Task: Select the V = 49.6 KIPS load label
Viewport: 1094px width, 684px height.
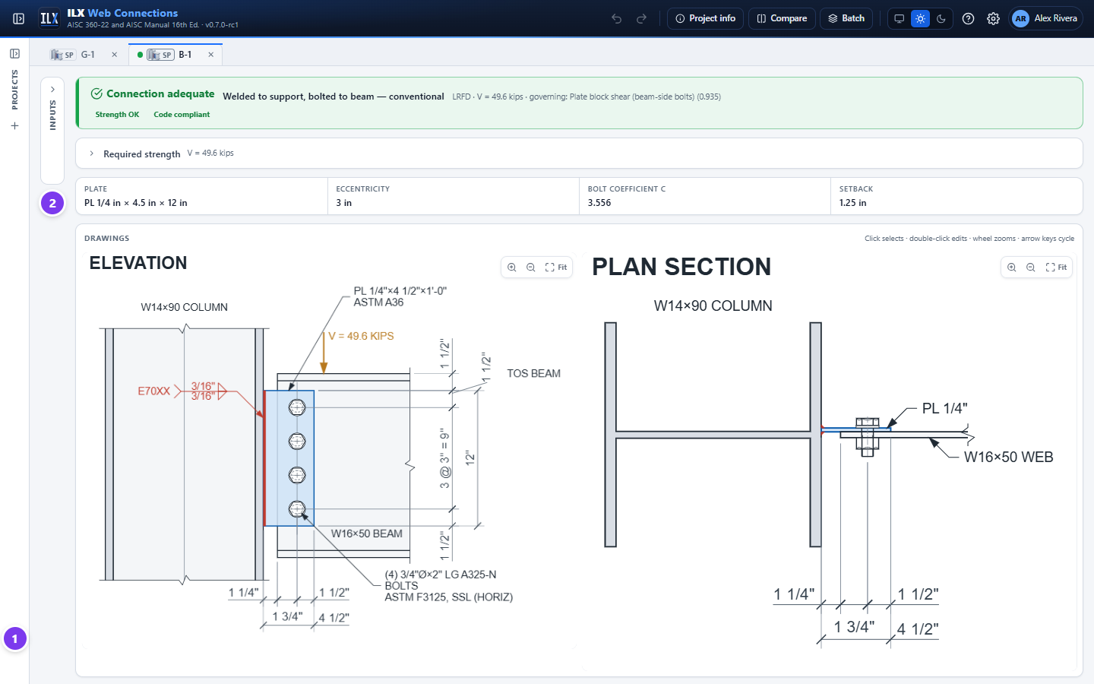Action: [x=361, y=336]
